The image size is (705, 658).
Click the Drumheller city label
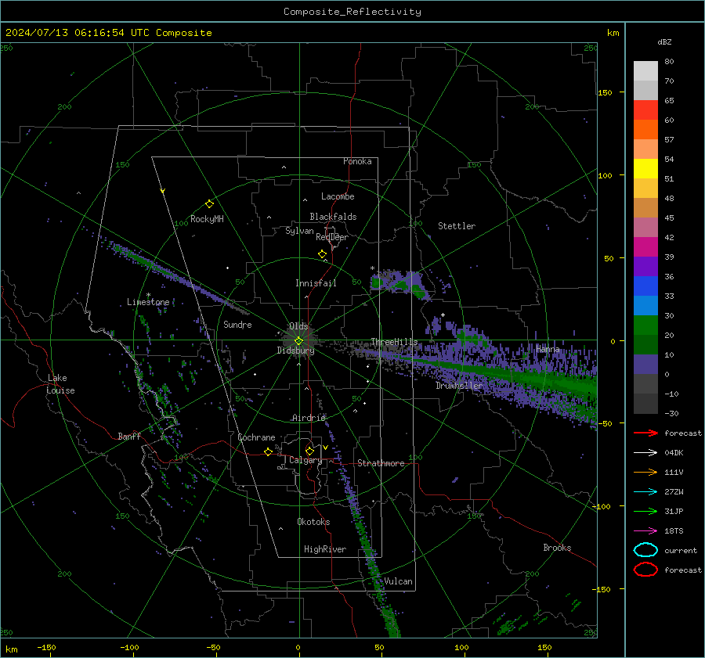(459, 386)
